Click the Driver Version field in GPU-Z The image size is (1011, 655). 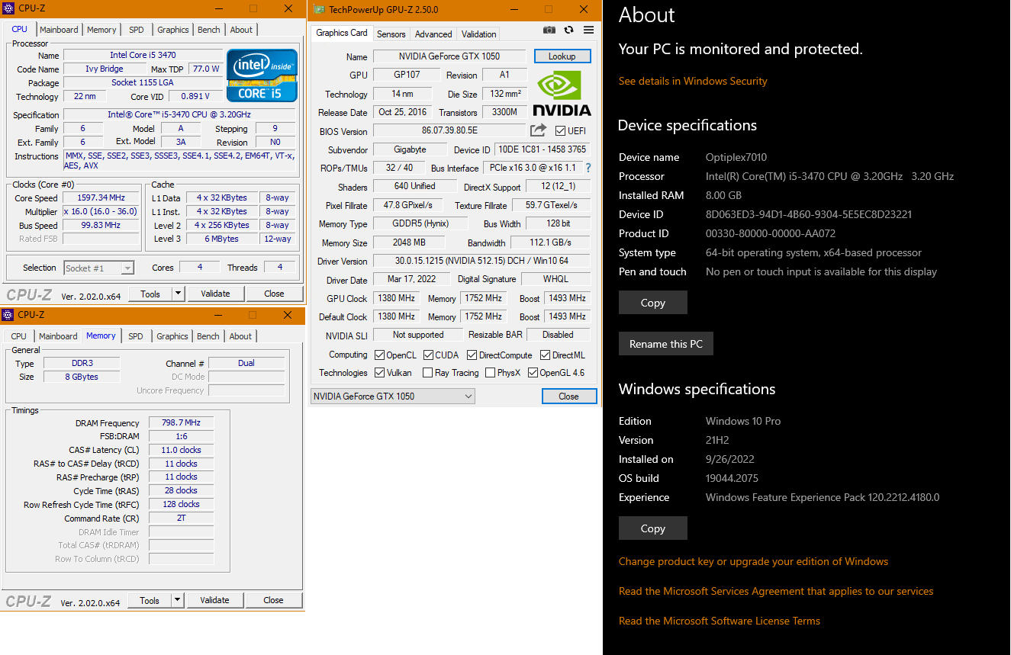[481, 261]
